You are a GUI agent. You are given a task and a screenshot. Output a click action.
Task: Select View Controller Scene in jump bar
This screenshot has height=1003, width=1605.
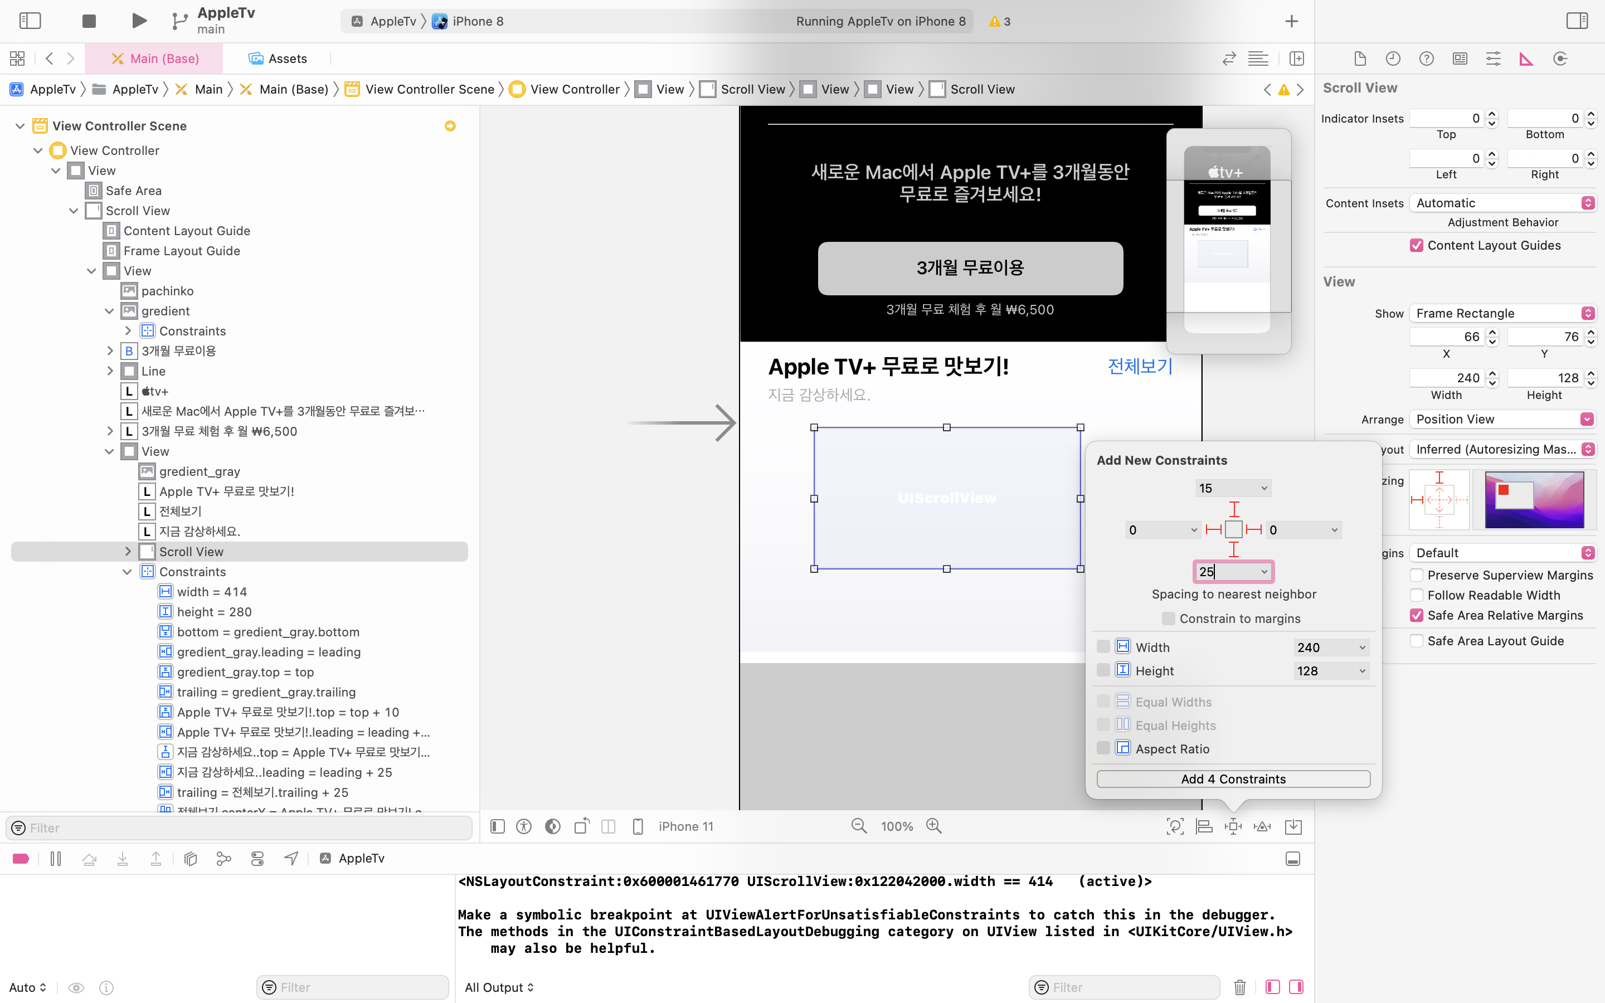(x=419, y=89)
